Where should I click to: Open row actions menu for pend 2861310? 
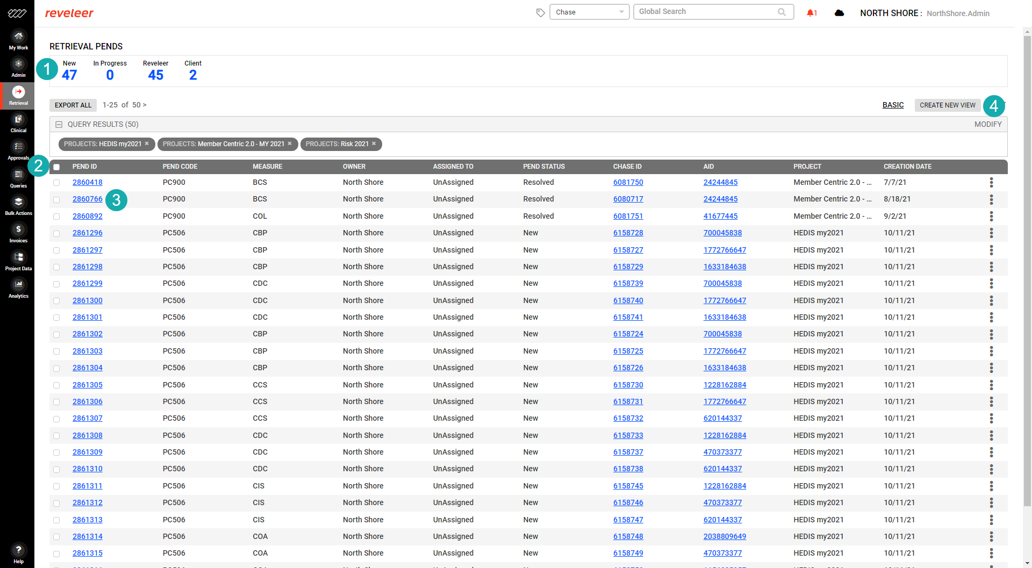[x=991, y=469]
